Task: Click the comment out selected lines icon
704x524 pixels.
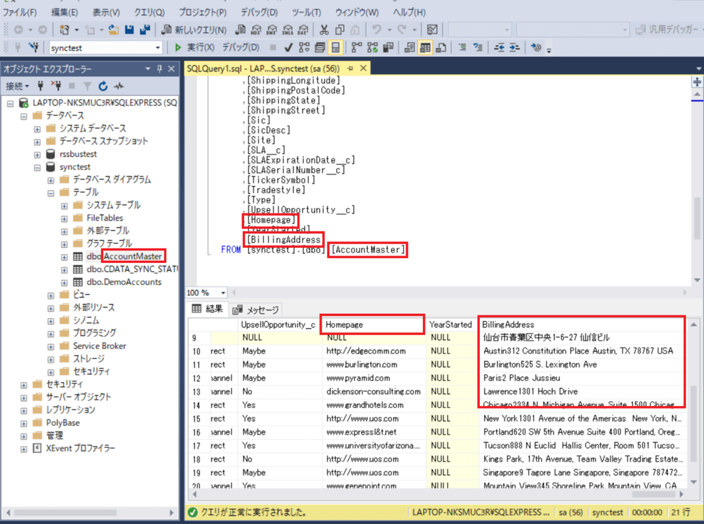Action: tap(462, 47)
